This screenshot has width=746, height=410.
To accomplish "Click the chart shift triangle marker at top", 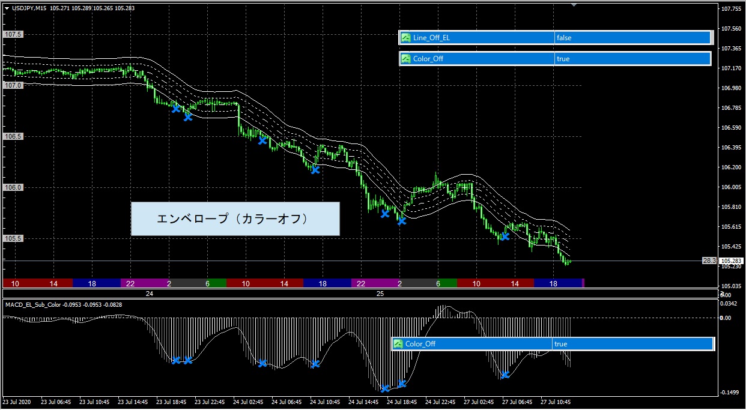I will [x=574, y=5].
